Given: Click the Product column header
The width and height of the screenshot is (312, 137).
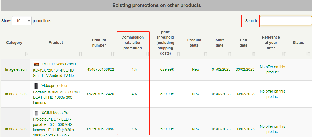Looking at the screenshot, I should click(56, 43).
